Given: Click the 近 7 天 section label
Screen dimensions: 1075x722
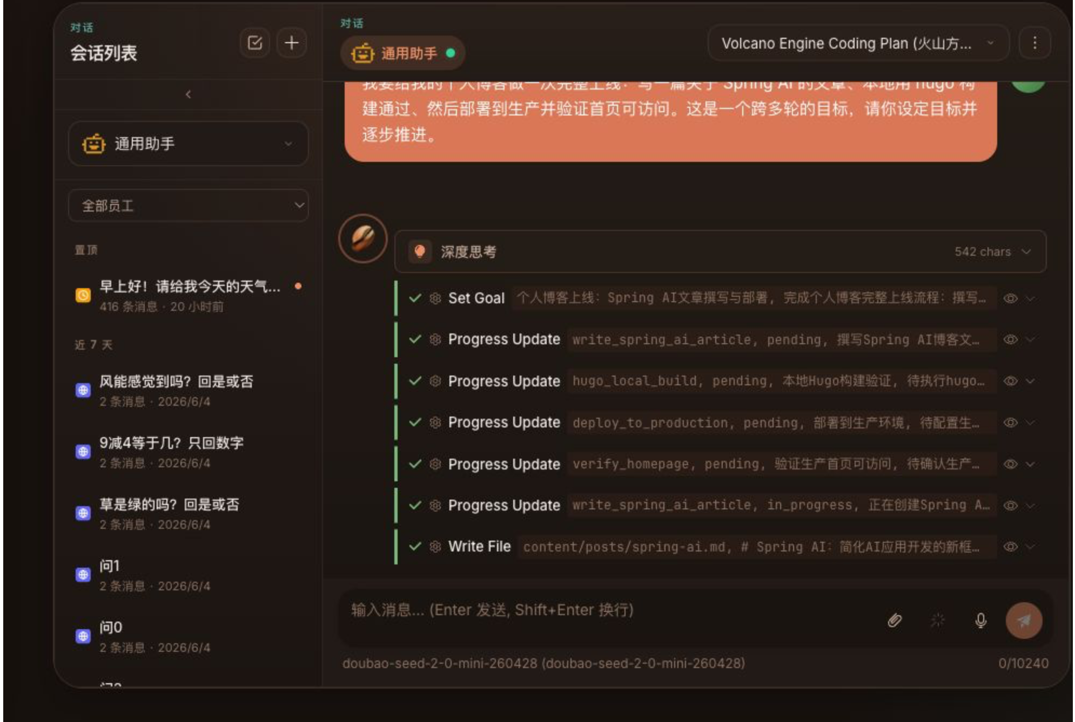Looking at the screenshot, I should tap(93, 345).
